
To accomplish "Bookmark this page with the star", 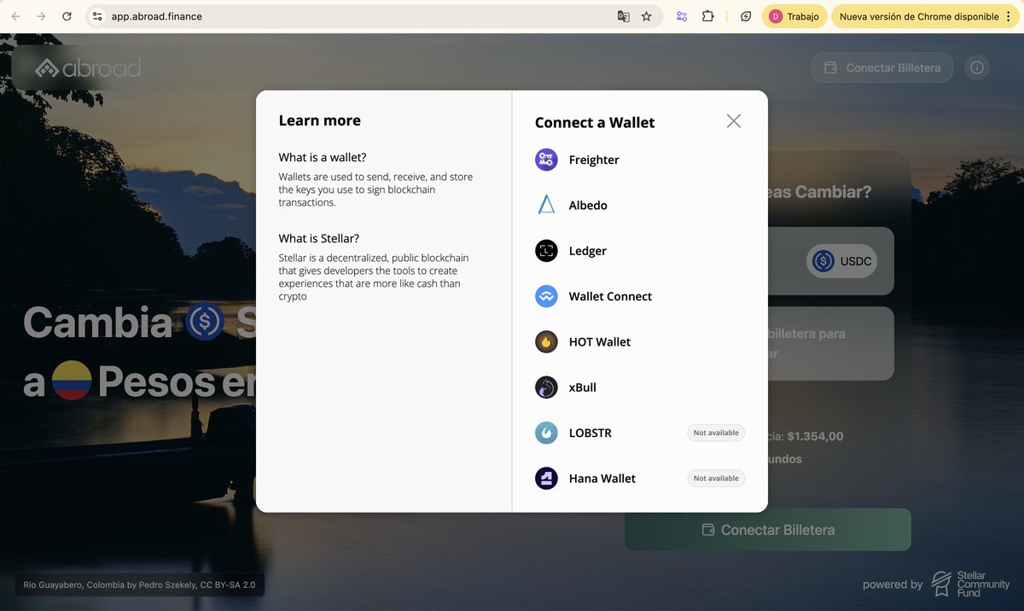I will [x=647, y=16].
